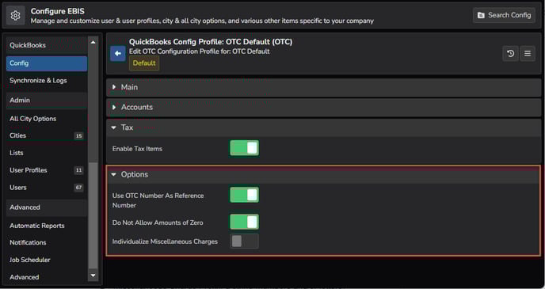Open Synchronize & Logs
The height and width of the screenshot is (289, 545).
47,81
